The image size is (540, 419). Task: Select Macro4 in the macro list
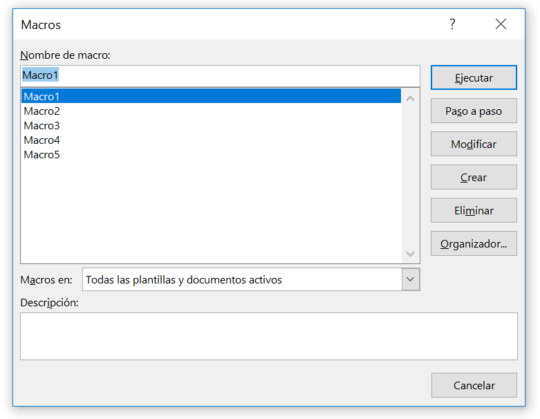211,140
